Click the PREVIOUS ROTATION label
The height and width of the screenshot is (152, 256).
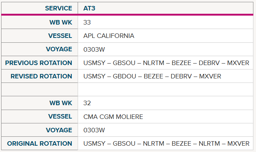click(x=39, y=63)
